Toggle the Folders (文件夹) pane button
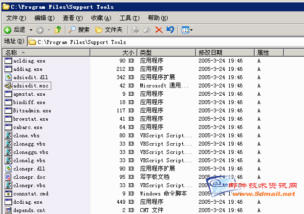This screenshot has width=304, height=214. pyautogui.click(x=109, y=30)
